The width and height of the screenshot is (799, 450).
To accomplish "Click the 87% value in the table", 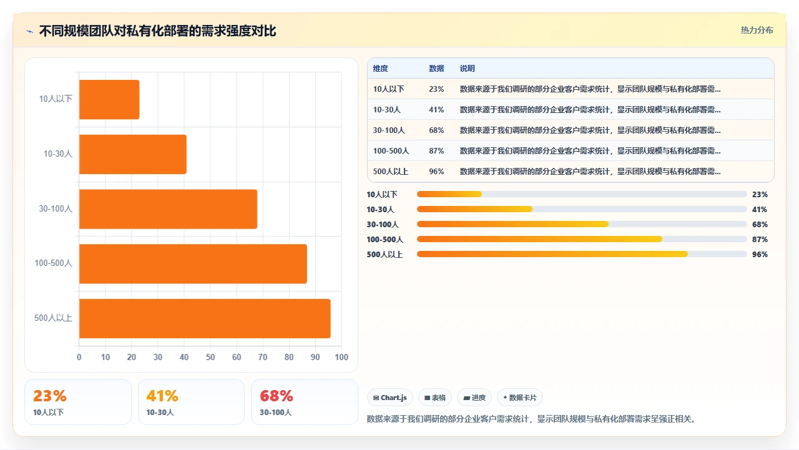I will 436,151.
